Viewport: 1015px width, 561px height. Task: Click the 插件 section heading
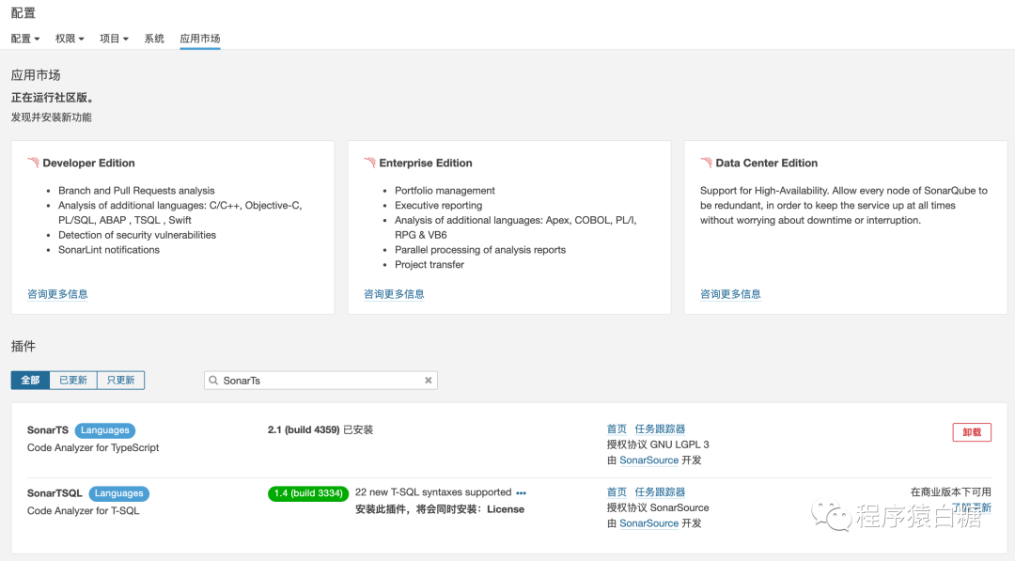click(x=23, y=346)
